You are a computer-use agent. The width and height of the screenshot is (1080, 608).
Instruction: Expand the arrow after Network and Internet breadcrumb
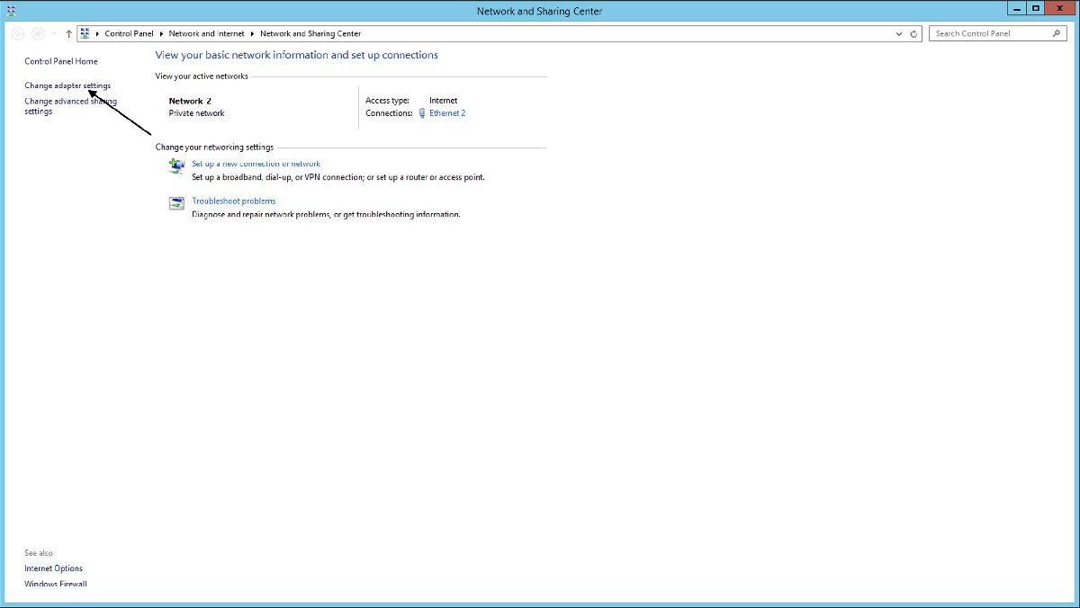(252, 33)
